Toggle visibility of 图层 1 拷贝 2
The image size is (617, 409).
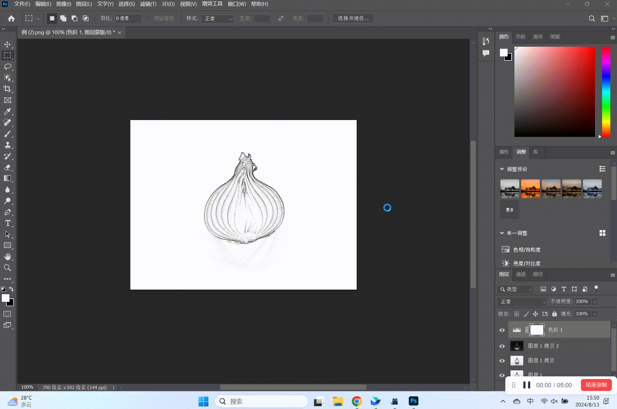[502, 346]
